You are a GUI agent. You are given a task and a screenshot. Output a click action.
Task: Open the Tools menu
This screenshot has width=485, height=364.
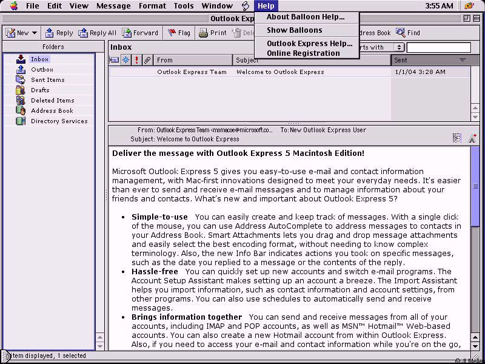[184, 5]
